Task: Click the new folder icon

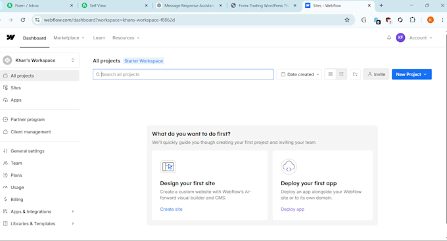Action: [355, 74]
